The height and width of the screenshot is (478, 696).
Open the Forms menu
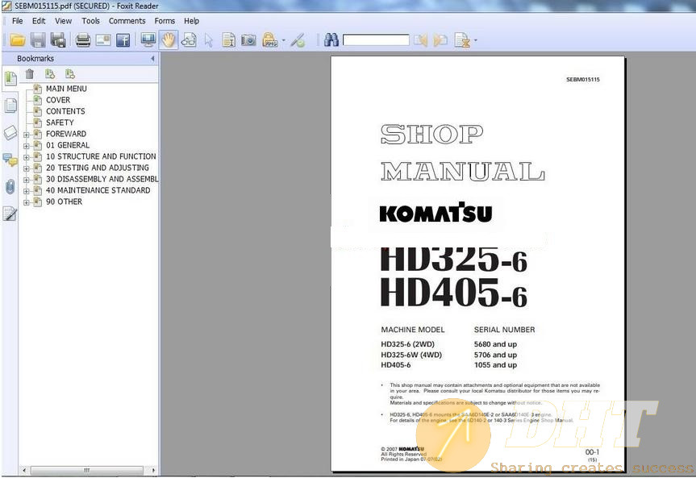[x=165, y=21]
